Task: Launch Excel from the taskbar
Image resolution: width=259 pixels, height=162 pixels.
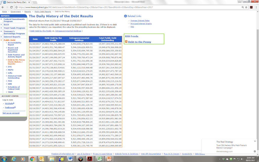Action: point(100,159)
